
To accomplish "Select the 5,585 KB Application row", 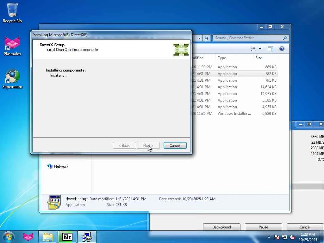I will 235,100.
